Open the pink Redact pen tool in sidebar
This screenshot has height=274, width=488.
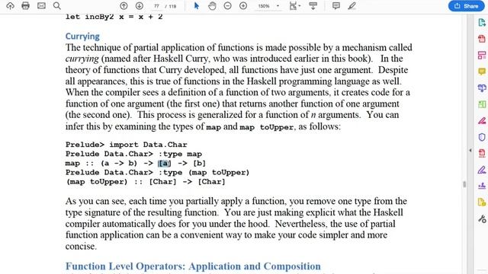(x=481, y=120)
